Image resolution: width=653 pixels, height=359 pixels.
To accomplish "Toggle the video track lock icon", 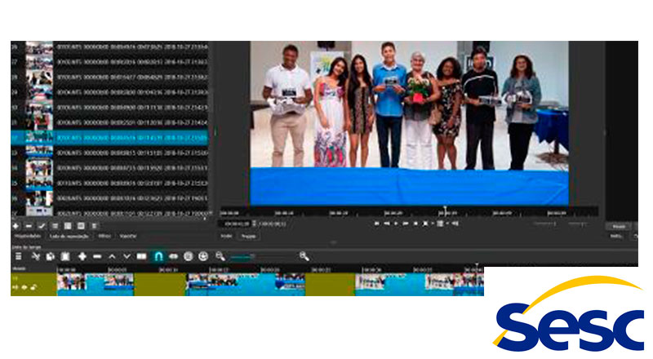I will click(x=34, y=286).
